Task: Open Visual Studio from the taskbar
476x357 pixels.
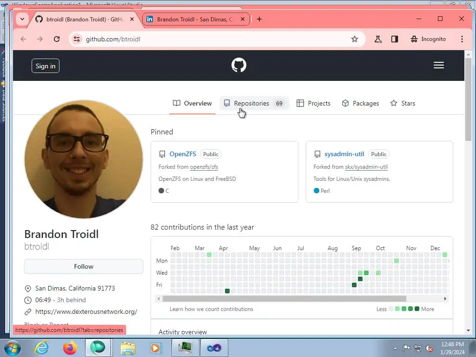Action: (x=214, y=348)
